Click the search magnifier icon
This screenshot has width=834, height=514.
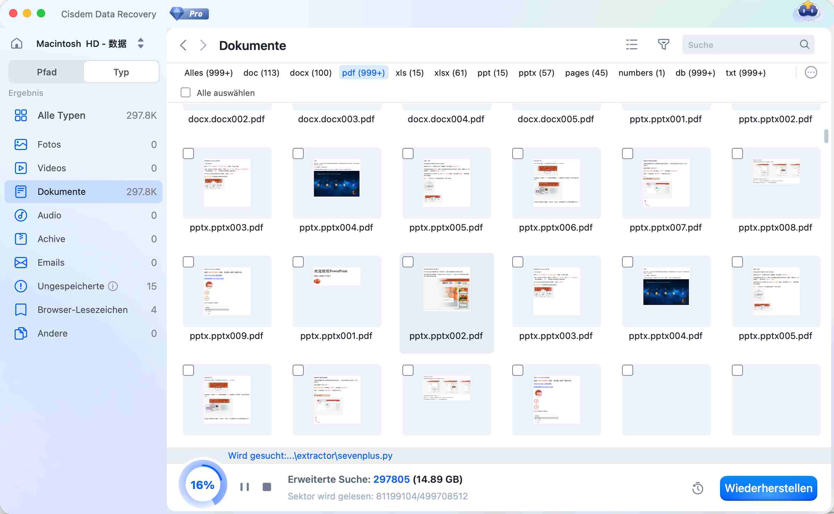pyautogui.click(x=804, y=44)
